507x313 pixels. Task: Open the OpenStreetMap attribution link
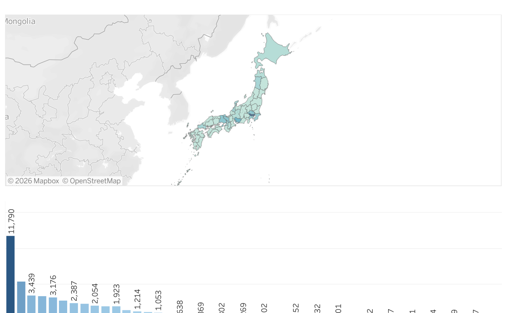(x=92, y=181)
